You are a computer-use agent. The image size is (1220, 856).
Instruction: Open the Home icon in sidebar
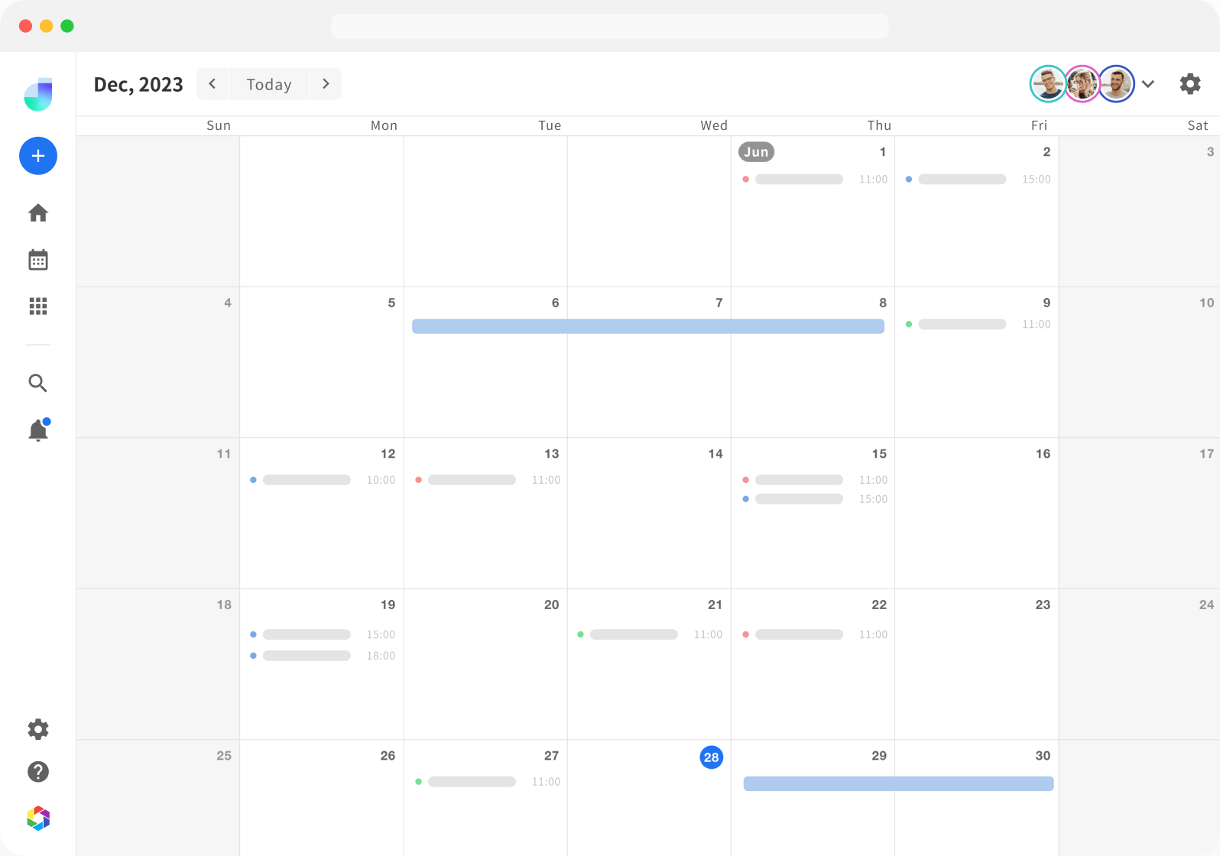tap(38, 213)
